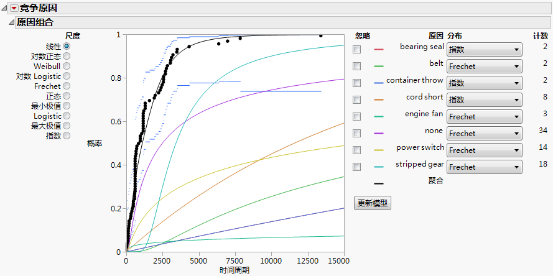This screenshot has height=276, width=553.
Task: Click the yellow power switch legend line
Action: coord(379,150)
